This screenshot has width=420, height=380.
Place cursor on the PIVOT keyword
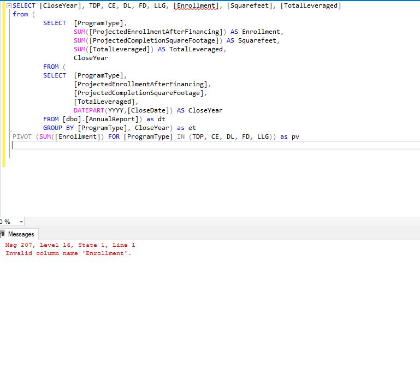tap(22, 136)
